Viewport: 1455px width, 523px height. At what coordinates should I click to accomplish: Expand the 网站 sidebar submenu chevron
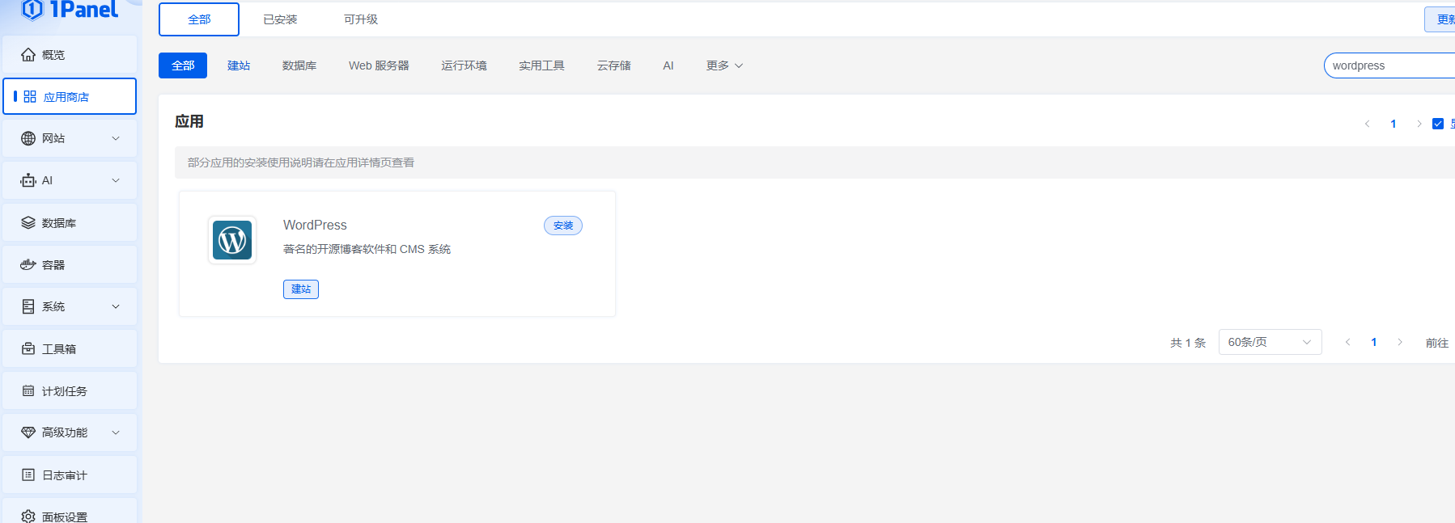tap(116, 138)
